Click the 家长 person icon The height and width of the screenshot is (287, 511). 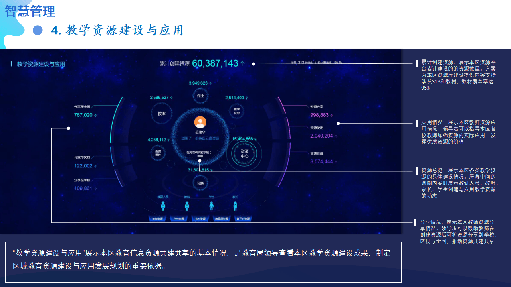pyautogui.click(x=235, y=206)
